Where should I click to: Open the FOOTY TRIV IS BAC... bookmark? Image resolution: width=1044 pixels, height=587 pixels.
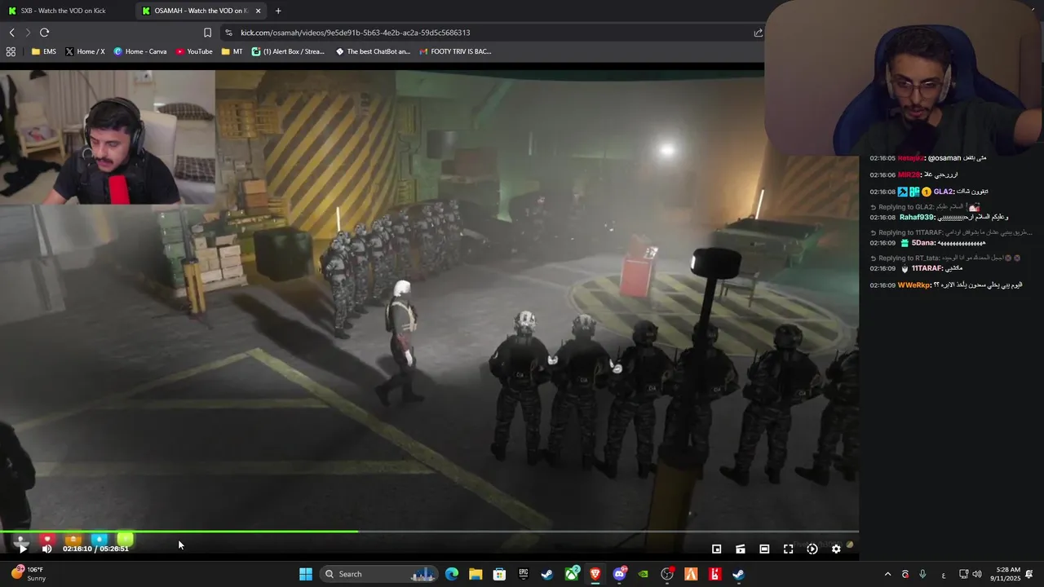[455, 51]
